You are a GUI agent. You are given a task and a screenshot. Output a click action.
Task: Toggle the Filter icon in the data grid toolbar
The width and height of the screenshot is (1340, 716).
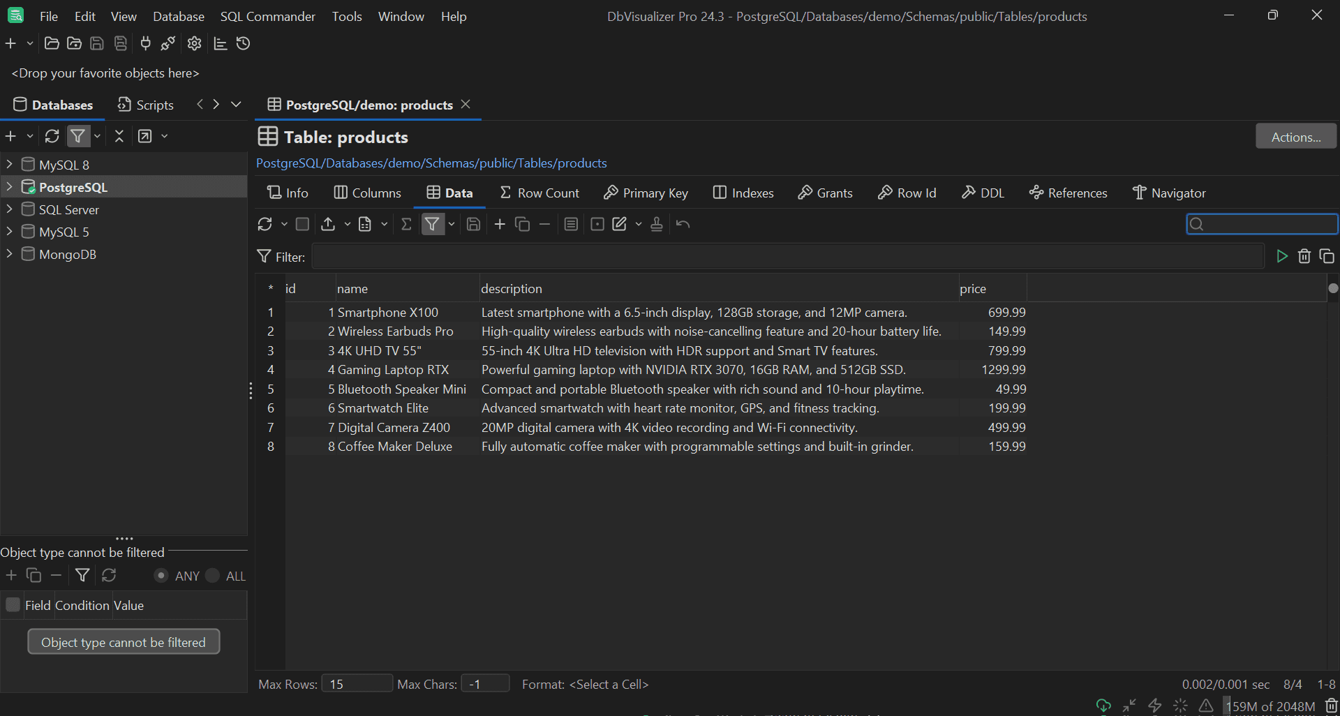pos(433,224)
